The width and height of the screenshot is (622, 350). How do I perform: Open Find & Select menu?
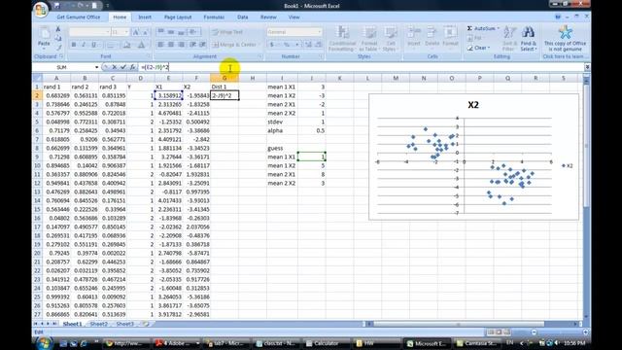click(528, 39)
